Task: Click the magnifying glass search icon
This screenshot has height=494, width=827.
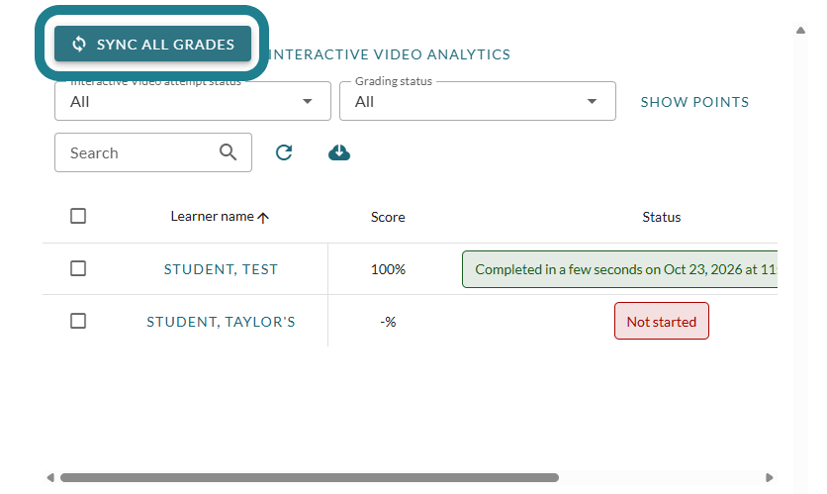Action: (228, 152)
